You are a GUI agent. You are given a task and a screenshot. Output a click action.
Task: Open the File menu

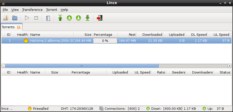[5, 10]
